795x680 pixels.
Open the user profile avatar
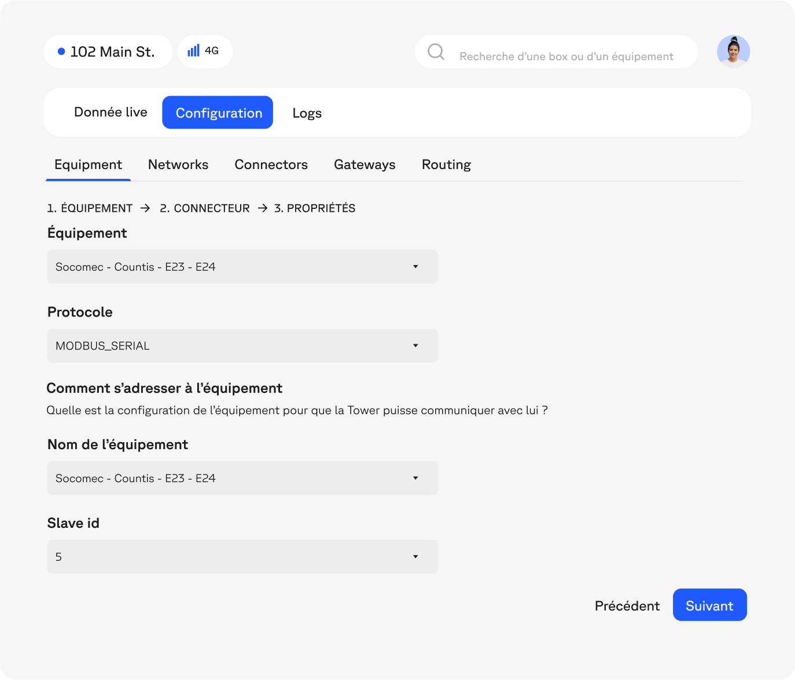click(733, 52)
